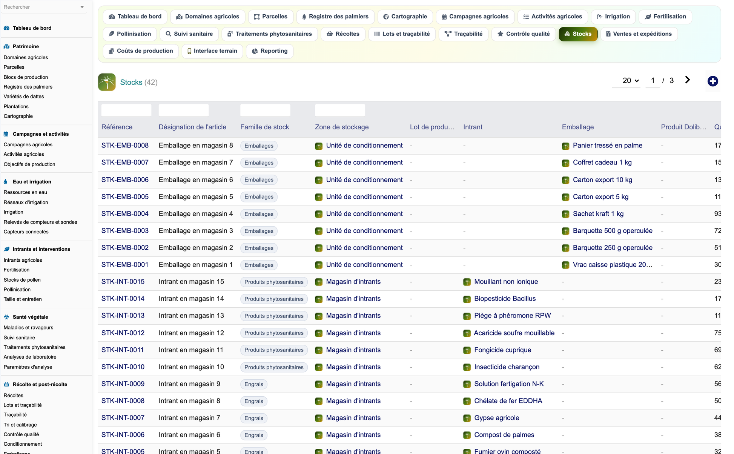734x454 pixels.
Task: Click icon beside Sachet kraft 1 kg
Action: click(565, 214)
